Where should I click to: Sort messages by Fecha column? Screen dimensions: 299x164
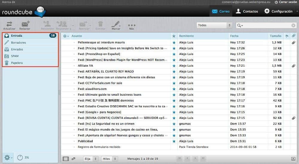[234, 36]
